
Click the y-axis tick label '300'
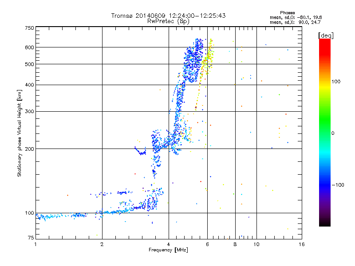[x=29, y=112]
